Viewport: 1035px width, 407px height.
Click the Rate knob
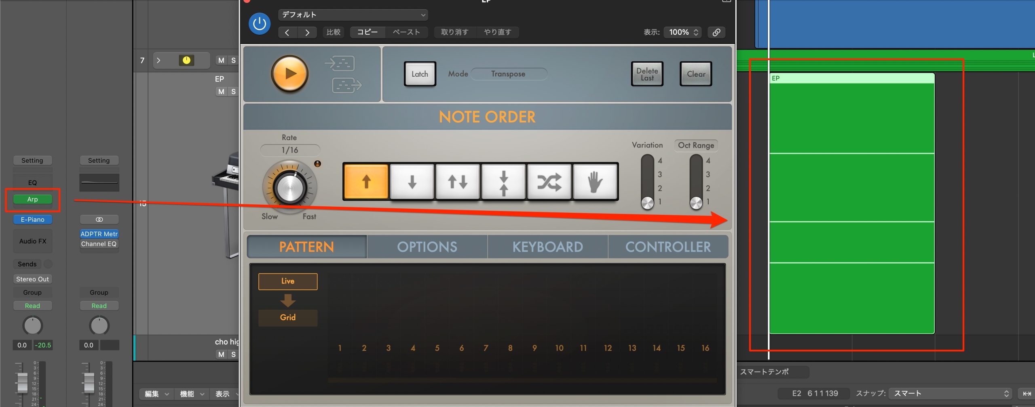(289, 187)
